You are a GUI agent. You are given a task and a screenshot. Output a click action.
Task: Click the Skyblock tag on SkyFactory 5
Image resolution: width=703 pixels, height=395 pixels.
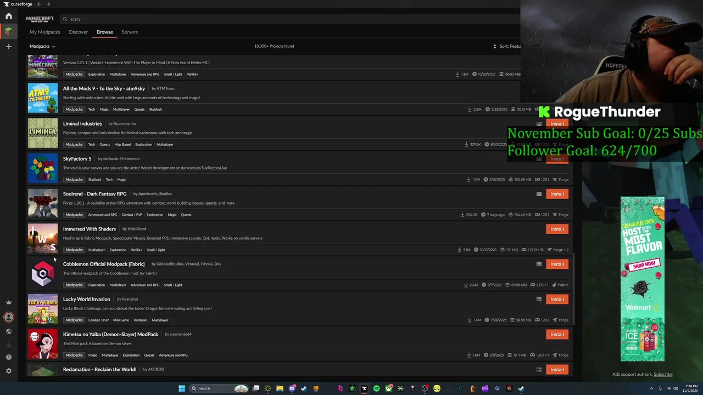95,179
